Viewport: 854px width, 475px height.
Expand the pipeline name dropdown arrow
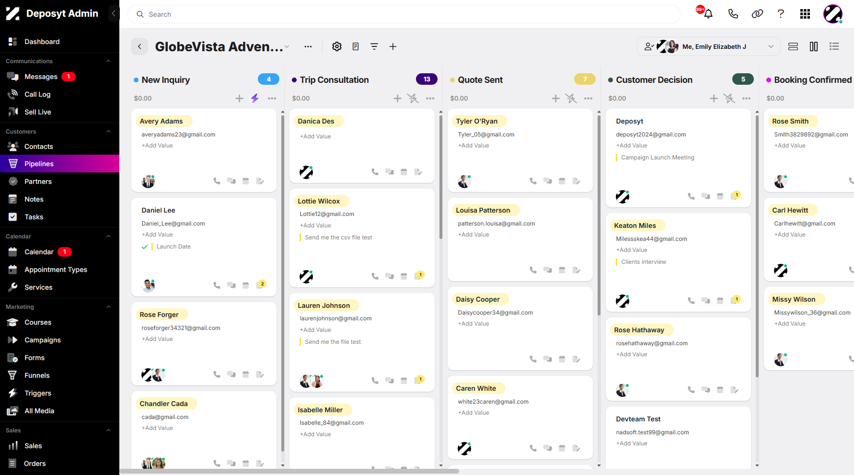point(287,46)
